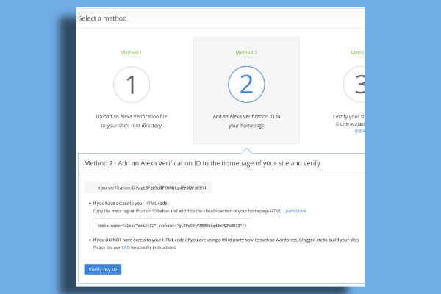Viewport: 441px width, 294px height.
Task: Click the green Method 3 label
Action: coord(356,53)
